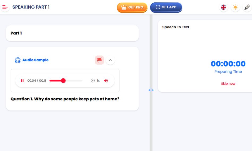
Task: Click the 00:00:00 preparing timer
Action: 228,64
